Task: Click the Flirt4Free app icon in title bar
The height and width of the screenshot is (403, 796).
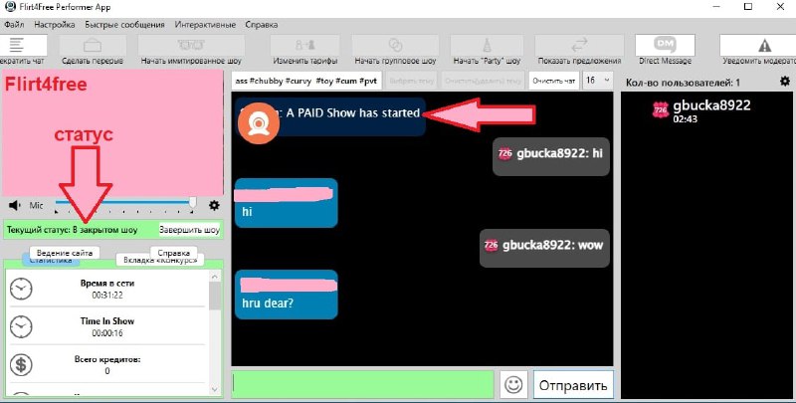Action: [9, 7]
